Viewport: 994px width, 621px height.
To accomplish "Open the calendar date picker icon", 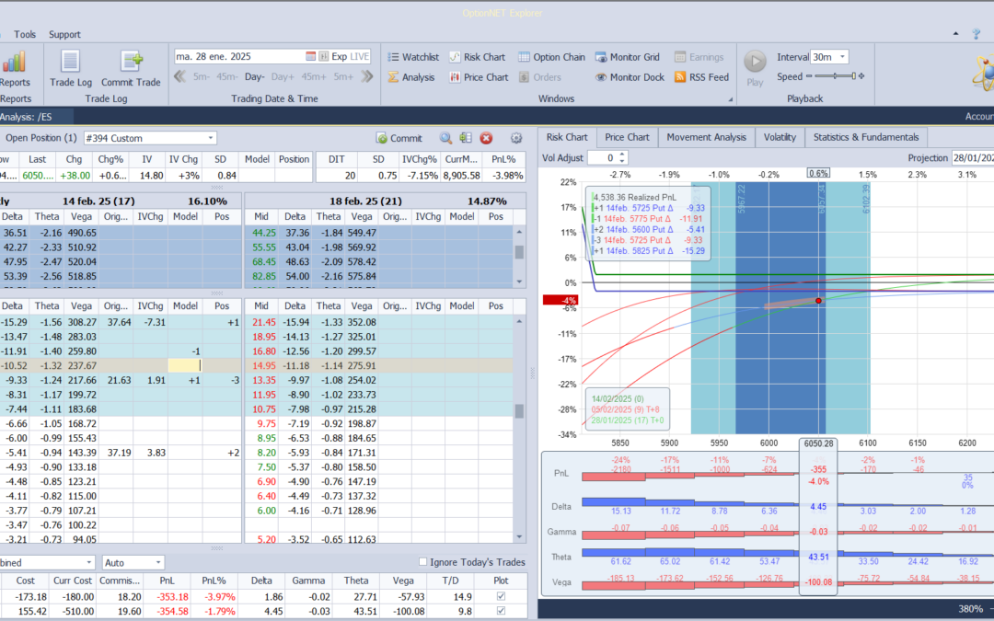I will 311,56.
